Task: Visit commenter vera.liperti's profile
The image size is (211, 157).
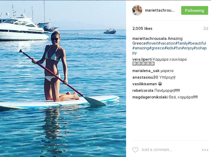Action: click(x=142, y=59)
